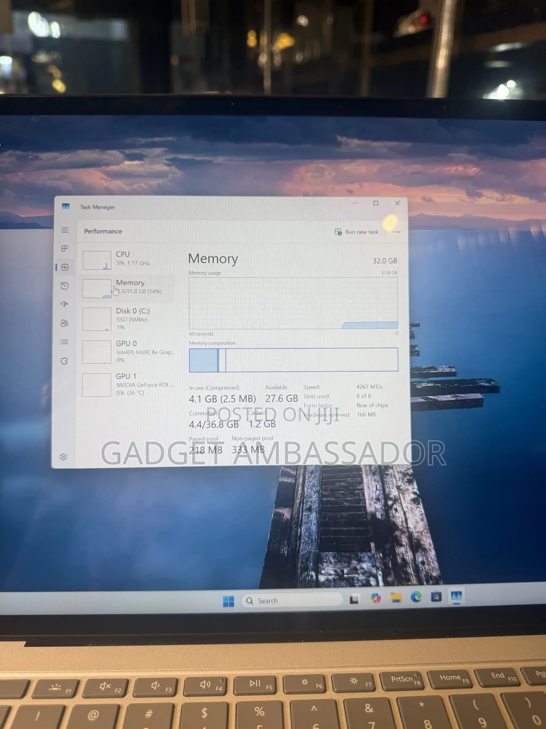The image size is (546, 729).
Task: Click Run new task button
Action: pos(356,232)
